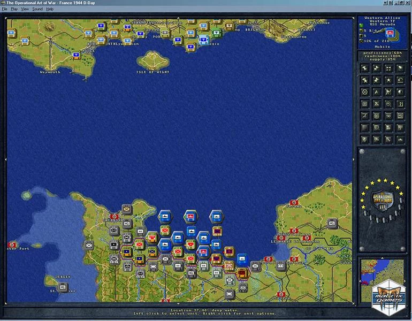Click the crossed swords X icon
Image resolution: width=412 pixels, height=321 pixels.
coord(377,104)
